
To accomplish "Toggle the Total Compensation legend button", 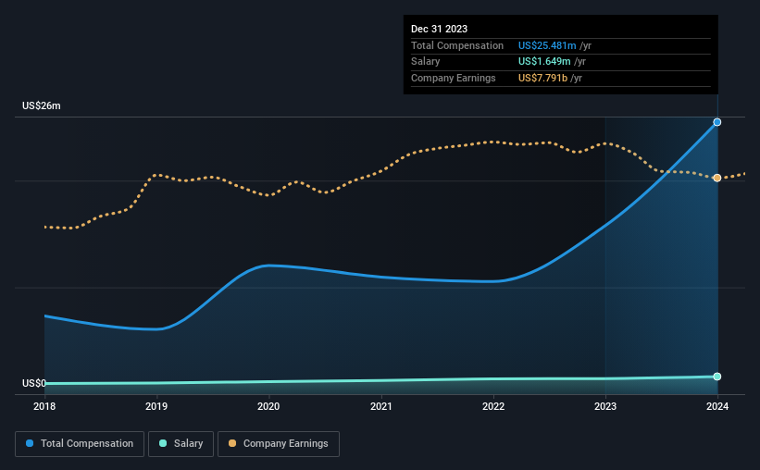I will (80, 444).
